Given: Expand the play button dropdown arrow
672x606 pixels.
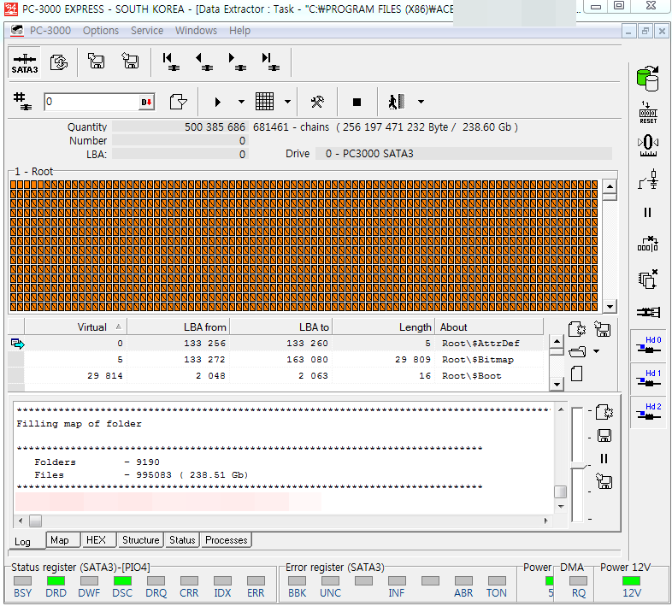Looking at the screenshot, I should 241,102.
